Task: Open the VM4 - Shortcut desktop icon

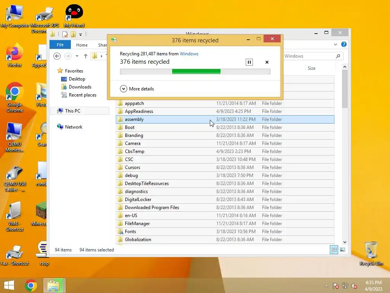Action: pos(14,217)
